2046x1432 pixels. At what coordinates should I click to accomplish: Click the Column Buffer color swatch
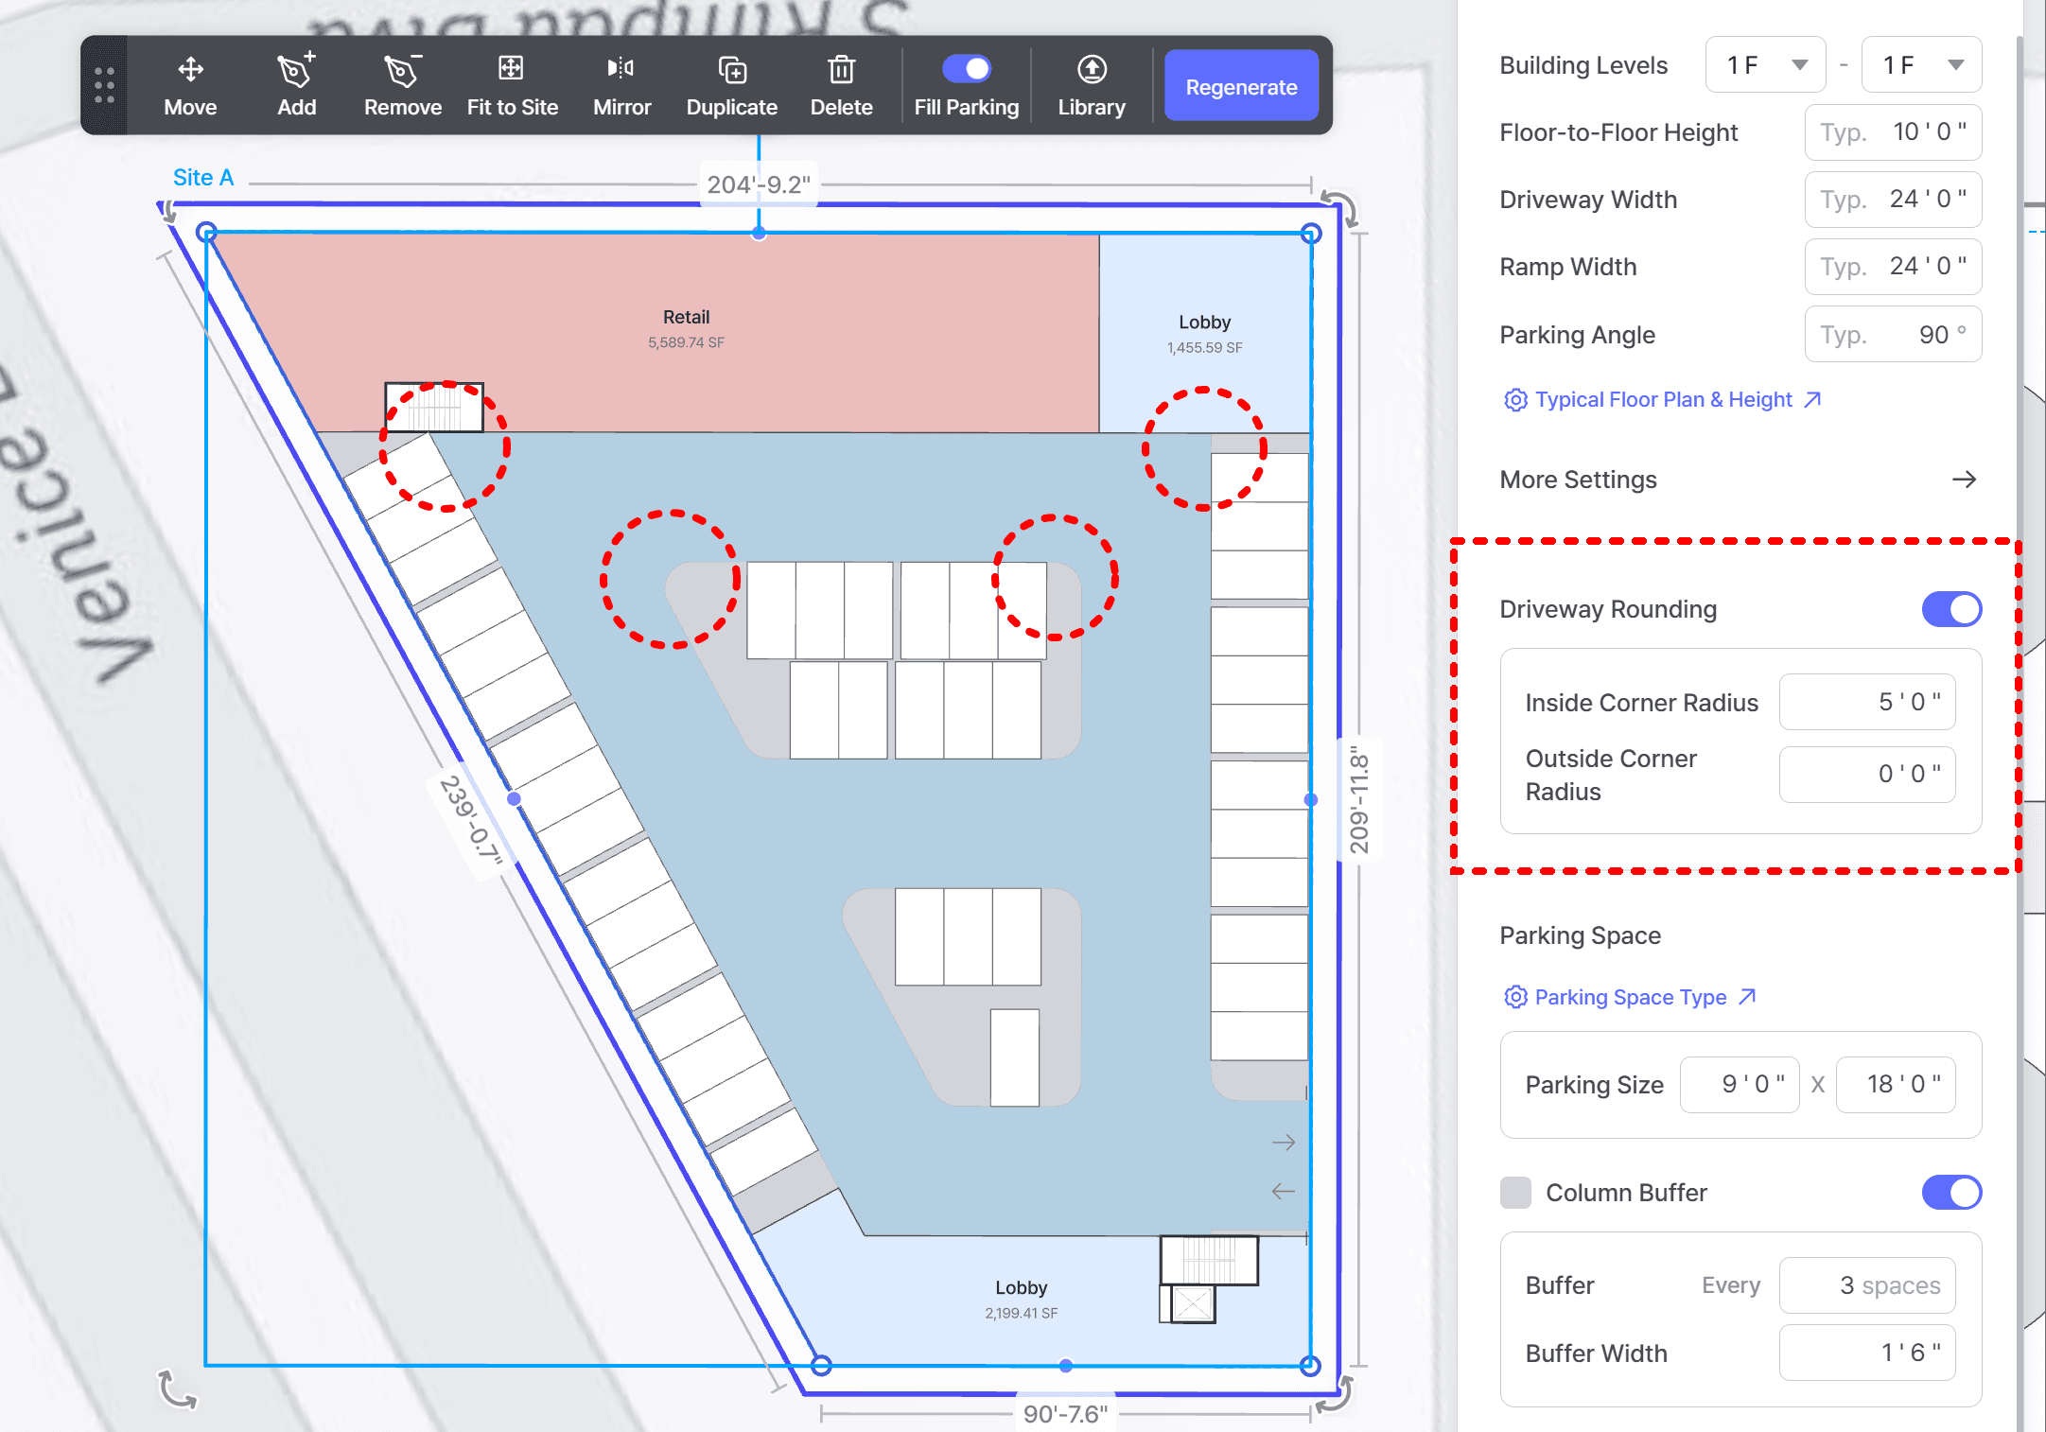1515,1192
